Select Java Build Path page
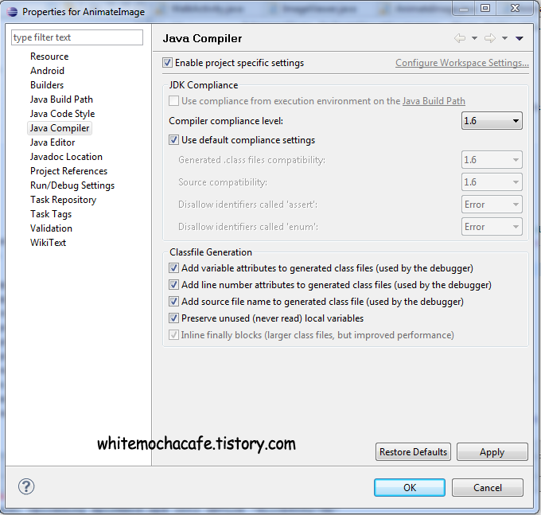The height and width of the screenshot is (515, 541). point(61,99)
